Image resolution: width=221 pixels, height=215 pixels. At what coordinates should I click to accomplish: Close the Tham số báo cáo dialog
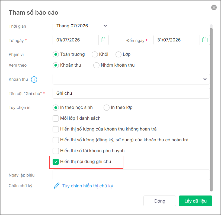(214, 8)
